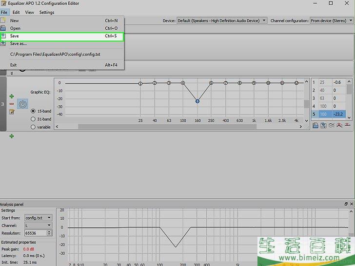Open the filter edit notepad icon
The height and width of the screenshot is (266, 355).
[11, 112]
